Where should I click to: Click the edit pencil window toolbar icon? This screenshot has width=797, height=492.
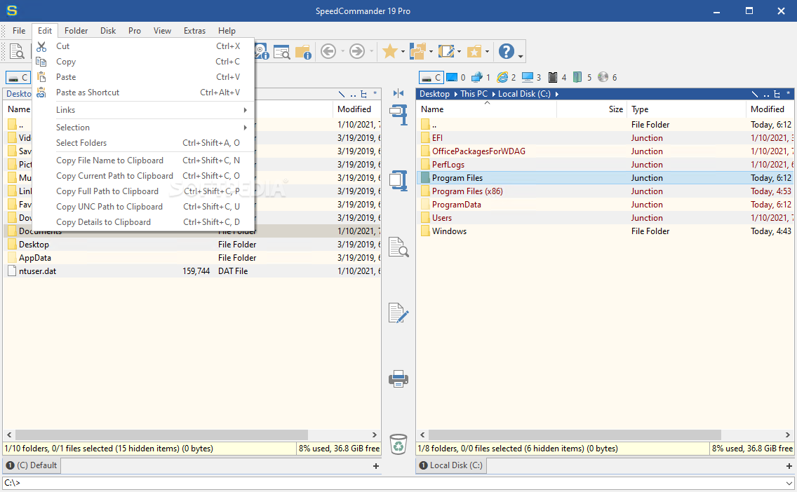[446, 51]
